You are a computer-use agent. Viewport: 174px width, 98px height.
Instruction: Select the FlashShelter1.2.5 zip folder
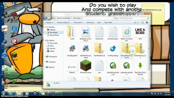[x=99, y=50]
